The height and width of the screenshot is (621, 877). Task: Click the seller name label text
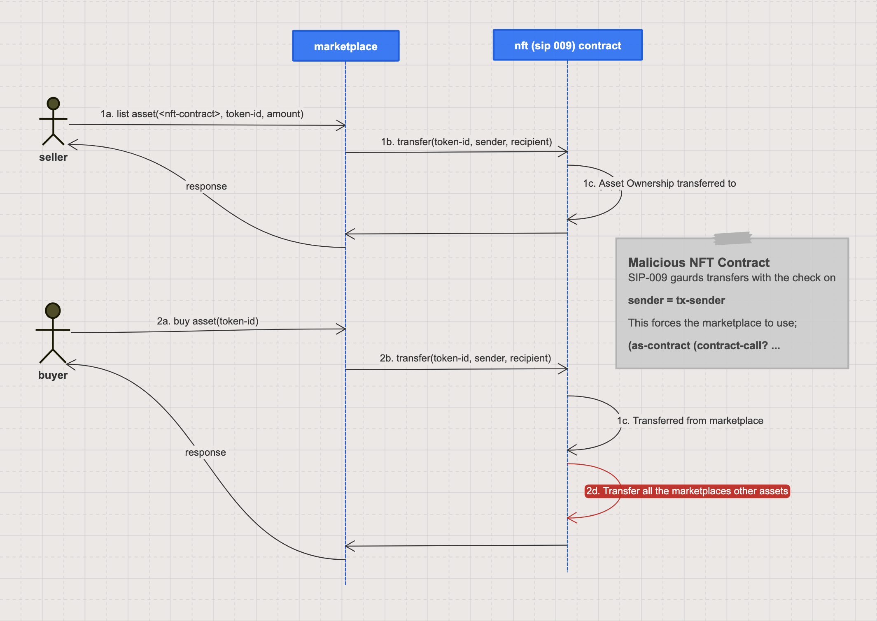pos(53,157)
